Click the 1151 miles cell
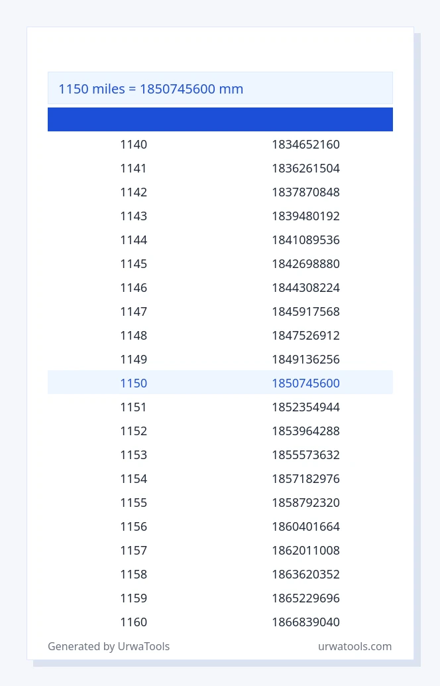 pyautogui.click(x=134, y=407)
